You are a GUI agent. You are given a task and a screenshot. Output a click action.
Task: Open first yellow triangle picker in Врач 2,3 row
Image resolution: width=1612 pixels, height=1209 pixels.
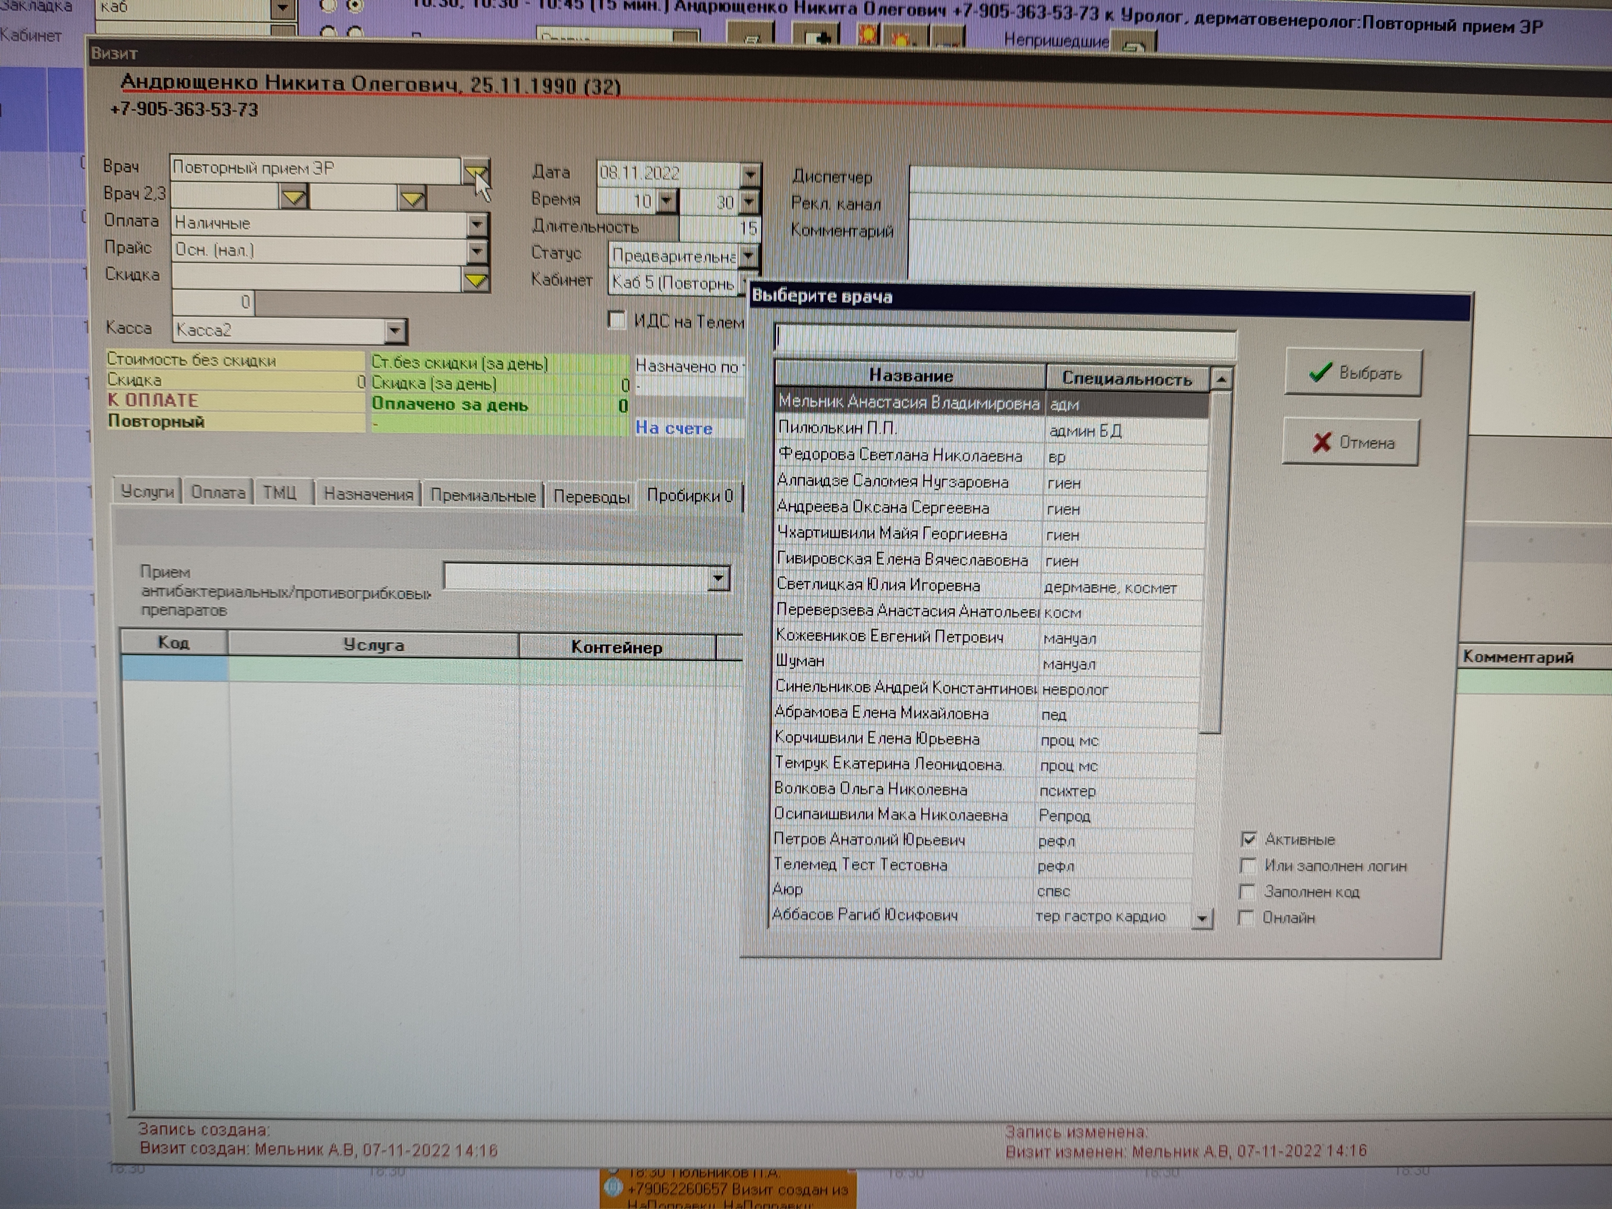(x=294, y=197)
